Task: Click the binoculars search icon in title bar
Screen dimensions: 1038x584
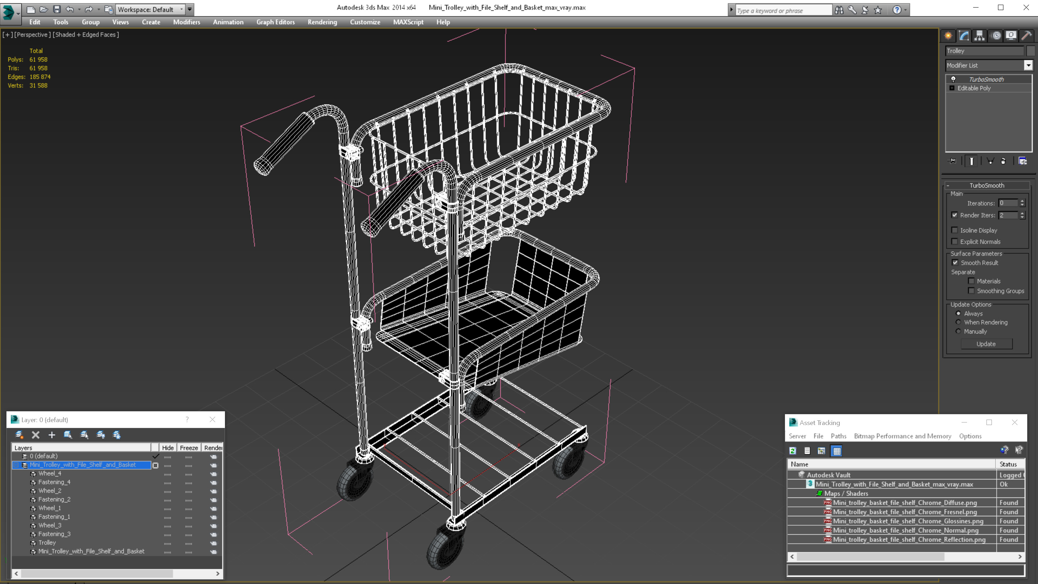Action: [839, 10]
